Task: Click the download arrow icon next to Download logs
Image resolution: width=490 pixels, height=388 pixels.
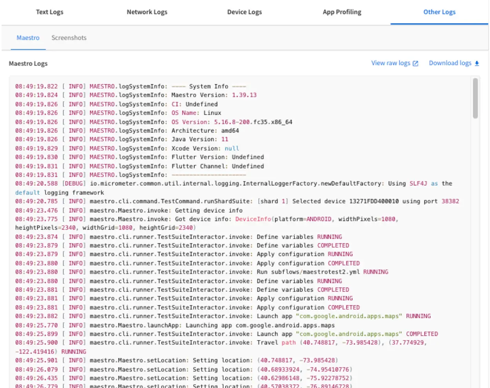Action: 477,63
